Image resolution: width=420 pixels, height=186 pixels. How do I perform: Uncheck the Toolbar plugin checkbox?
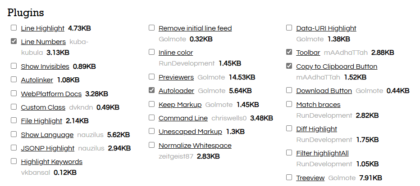[x=289, y=52]
